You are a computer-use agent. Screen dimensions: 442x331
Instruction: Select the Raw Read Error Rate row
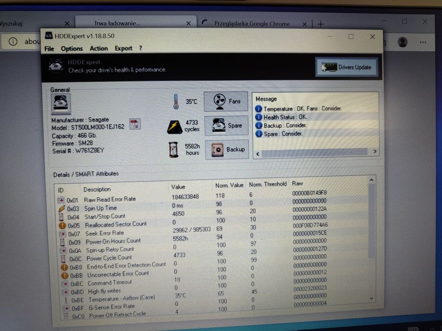(192, 197)
